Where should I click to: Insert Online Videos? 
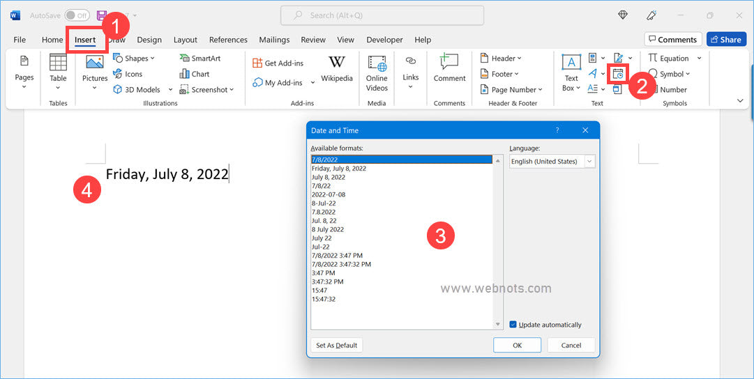pos(377,73)
